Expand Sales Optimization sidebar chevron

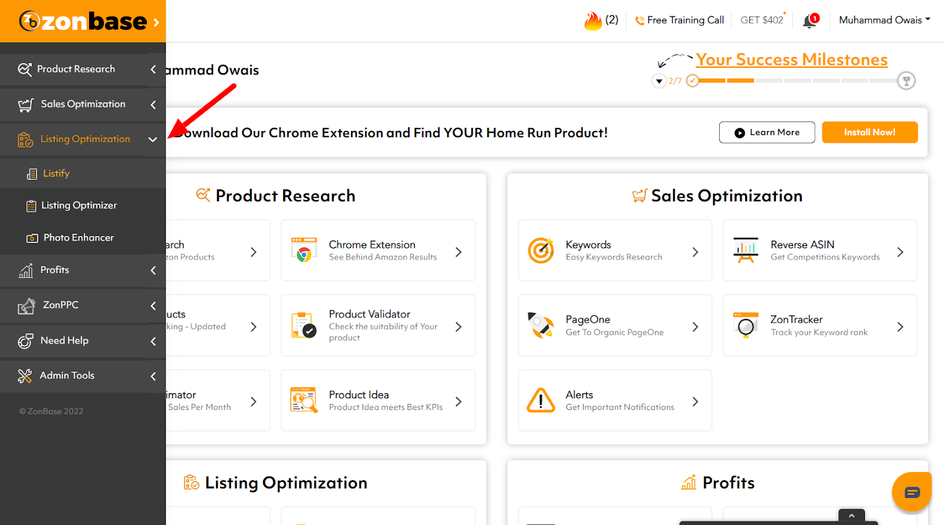tap(153, 105)
